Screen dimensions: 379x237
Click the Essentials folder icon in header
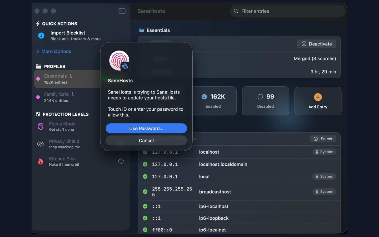point(142,30)
